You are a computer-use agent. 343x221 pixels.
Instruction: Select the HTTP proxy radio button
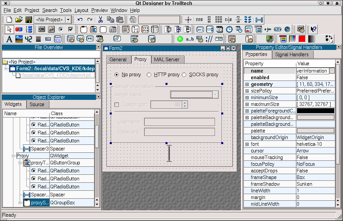[149, 75]
